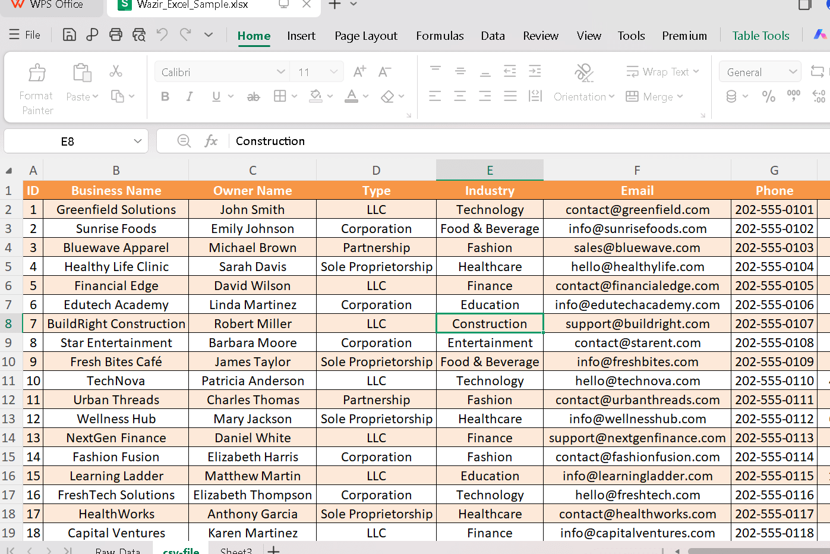Open quick access toolbar customize chevron
Viewport: 830px width, 554px height.
click(209, 34)
